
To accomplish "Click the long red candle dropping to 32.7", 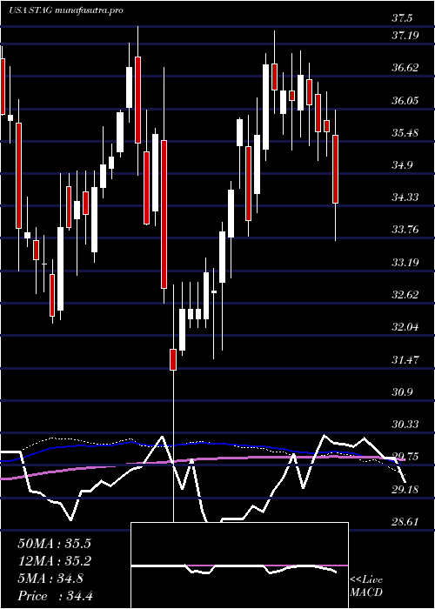I will coord(164,214).
